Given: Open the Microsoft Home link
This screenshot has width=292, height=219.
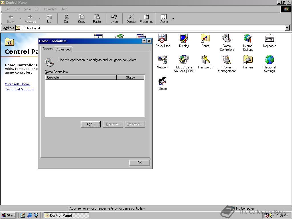Looking at the screenshot, I should point(17,84).
